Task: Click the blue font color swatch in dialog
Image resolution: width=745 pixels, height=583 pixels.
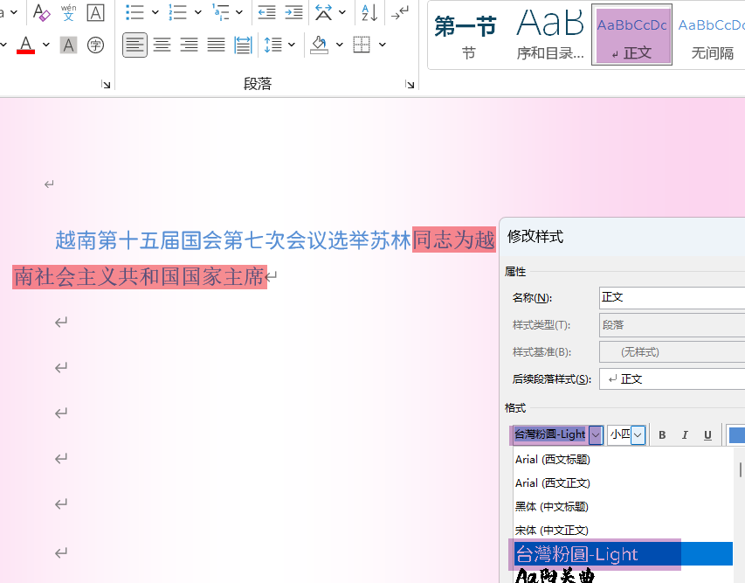Action: point(736,435)
